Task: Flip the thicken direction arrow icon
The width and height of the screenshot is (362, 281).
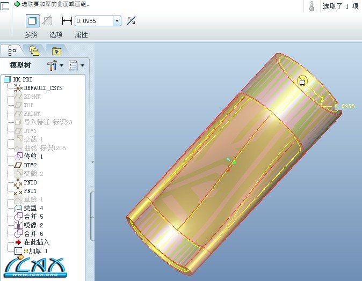Action: tap(131, 21)
